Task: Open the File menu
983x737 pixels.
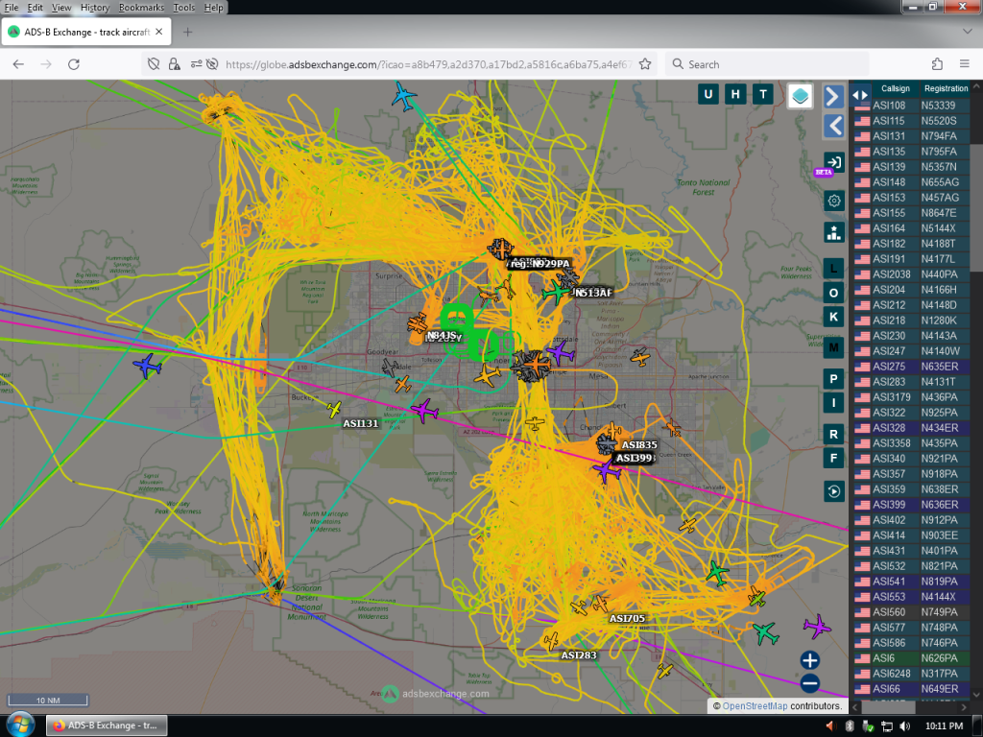Action: pyautogui.click(x=12, y=8)
